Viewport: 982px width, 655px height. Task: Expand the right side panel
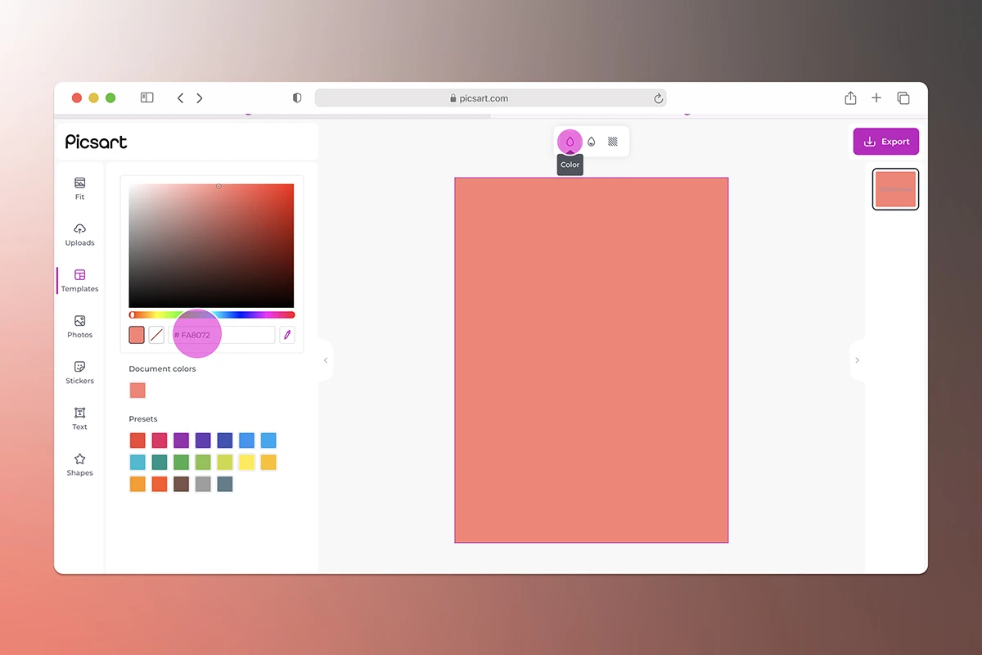tap(857, 360)
